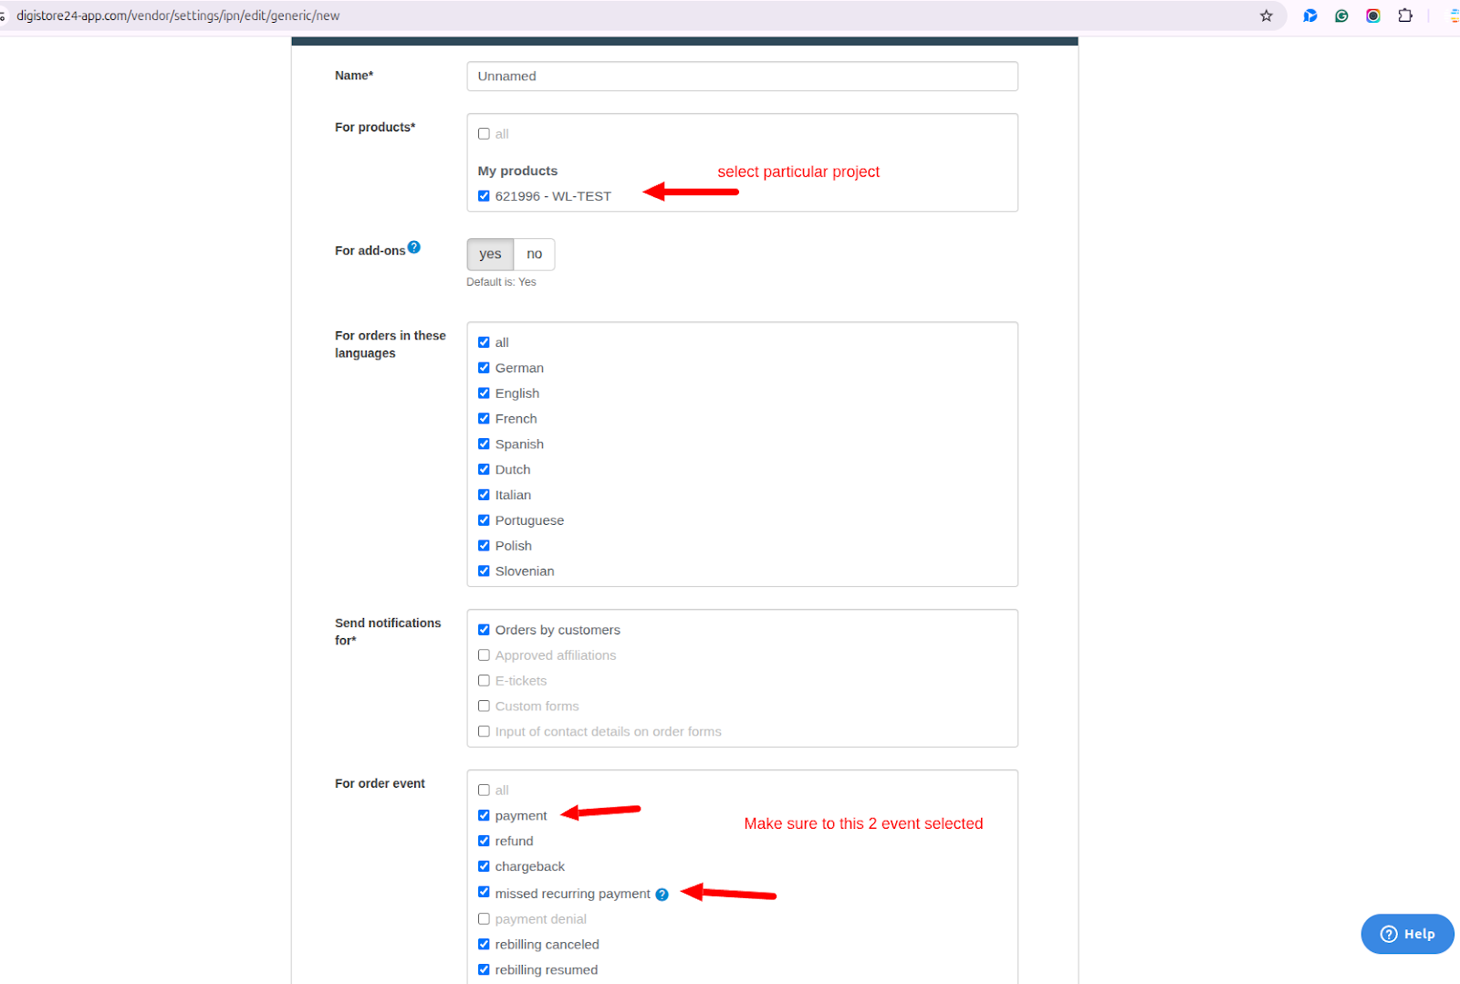Uncheck the chargeback order event
Image resolution: width=1460 pixels, height=984 pixels.
[484, 867]
